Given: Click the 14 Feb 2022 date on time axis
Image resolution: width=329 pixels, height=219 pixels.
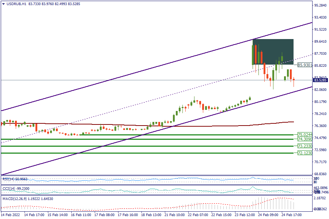Looking at the screenshot, I should (x=11, y=215).
